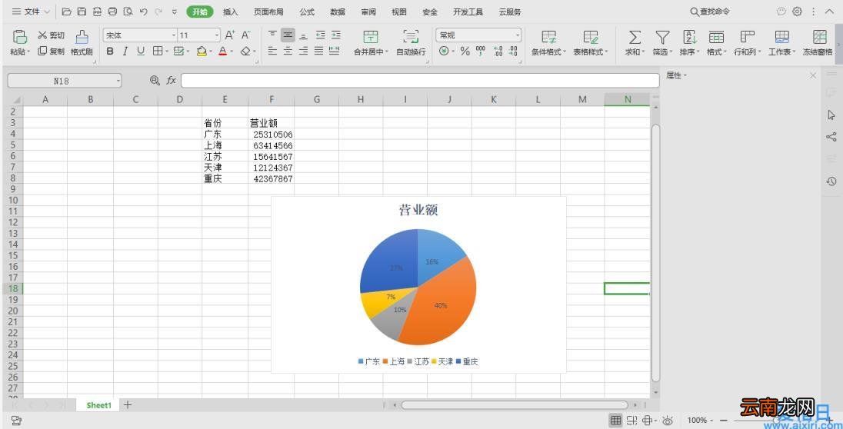
Task: Click the fill color bucket swatch
Action: (x=202, y=52)
